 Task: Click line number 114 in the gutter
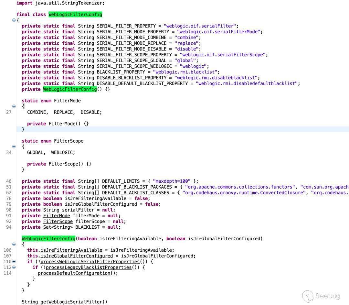point(7,273)
